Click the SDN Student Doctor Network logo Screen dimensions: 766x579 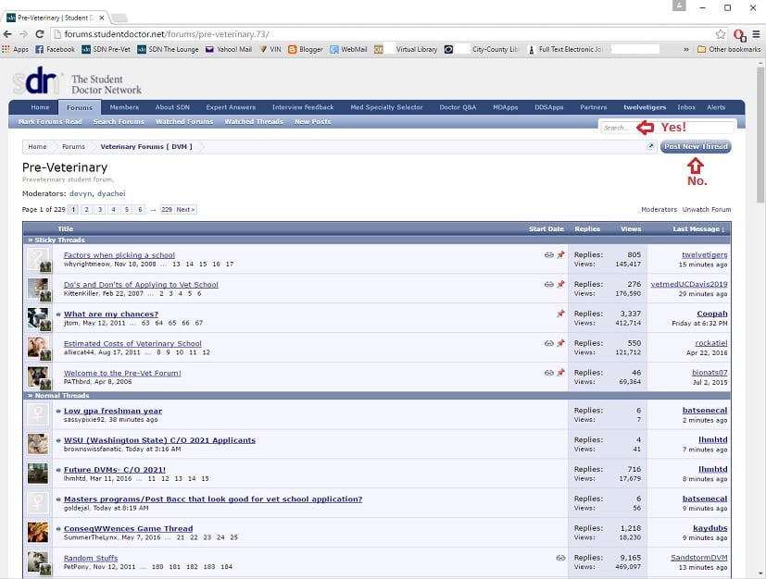(x=78, y=84)
